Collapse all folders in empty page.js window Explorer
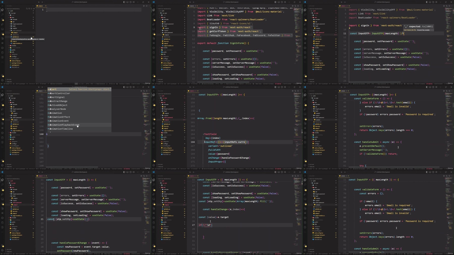 pos(34,9)
